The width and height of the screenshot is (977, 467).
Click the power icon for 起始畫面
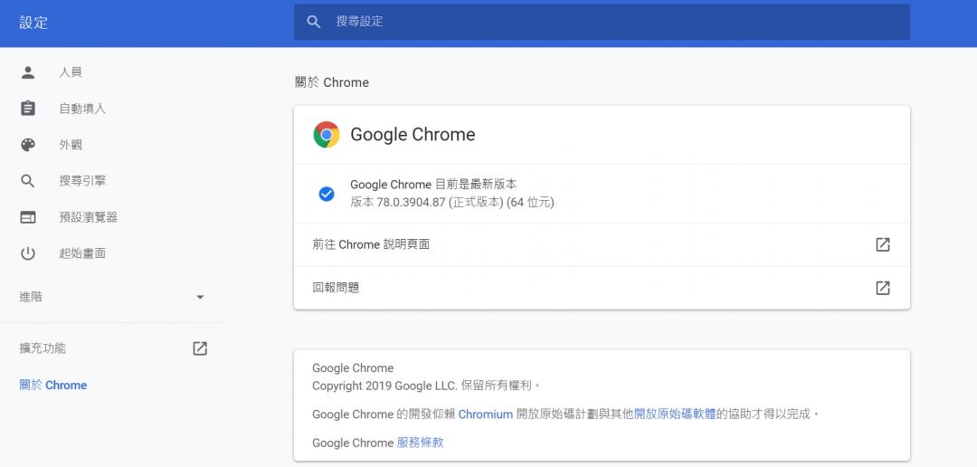coord(28,253)
